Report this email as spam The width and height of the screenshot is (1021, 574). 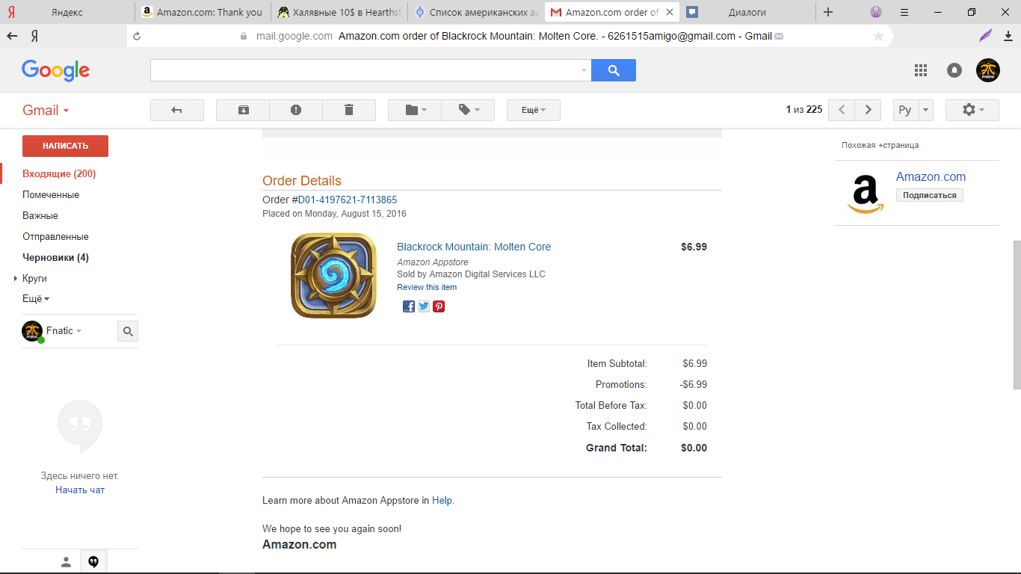tap(296, 110)
